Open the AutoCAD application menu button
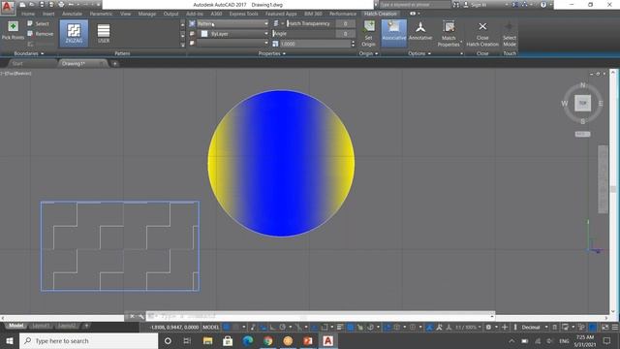The height and width of the screenshot is (349, 620). [x=8, y=8]
